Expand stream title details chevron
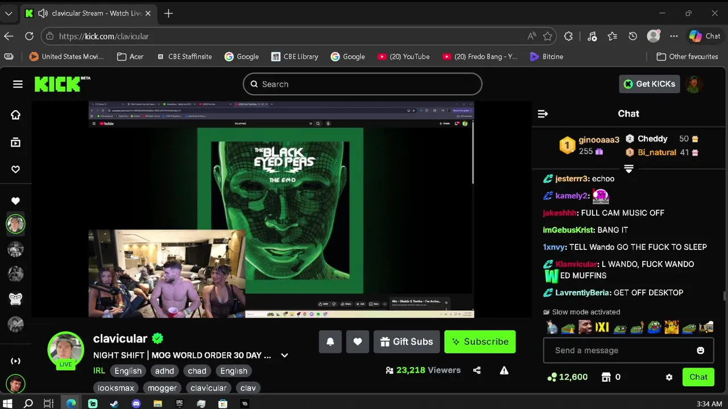The height and width of the screenshot is (409, 728). 284,356
